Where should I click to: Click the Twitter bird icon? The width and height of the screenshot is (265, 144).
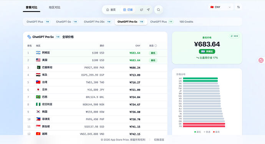142,10
